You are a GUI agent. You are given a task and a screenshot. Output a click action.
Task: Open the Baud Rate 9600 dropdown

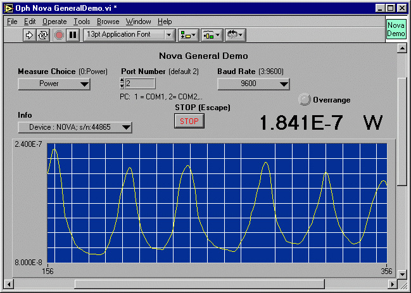tap(253, 84)
